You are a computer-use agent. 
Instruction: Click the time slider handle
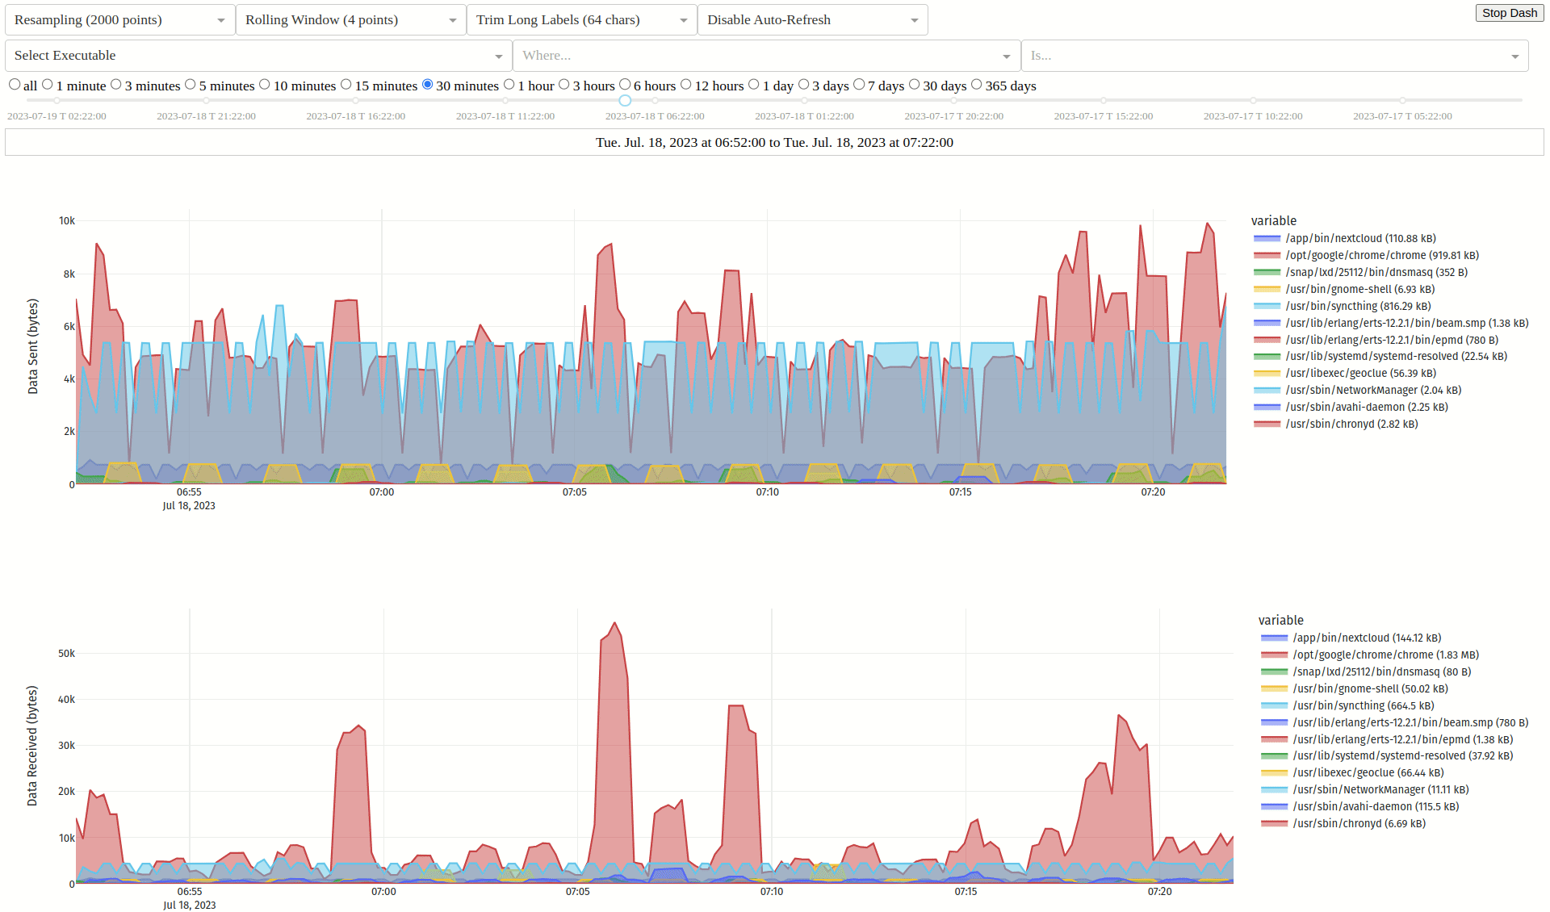(625, 100)
